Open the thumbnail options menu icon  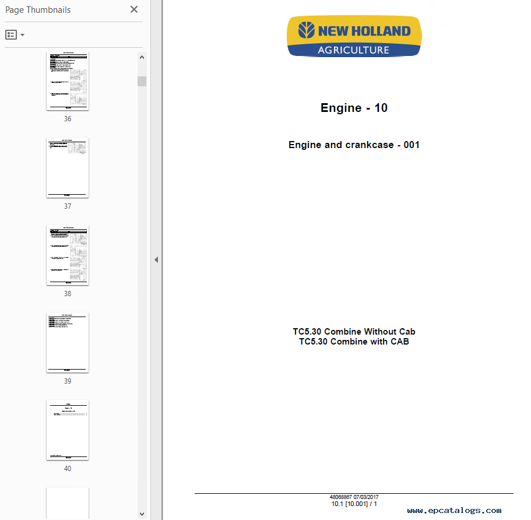pos(11,34)
